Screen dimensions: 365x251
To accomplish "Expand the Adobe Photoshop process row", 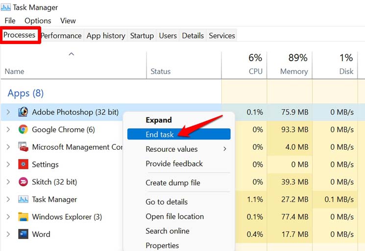I will click(x=8, y=112).
